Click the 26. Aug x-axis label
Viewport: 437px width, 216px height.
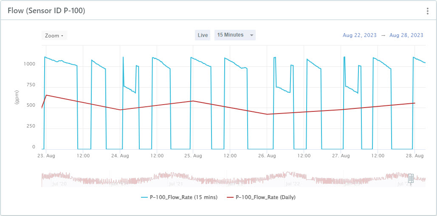coord(267,156)
